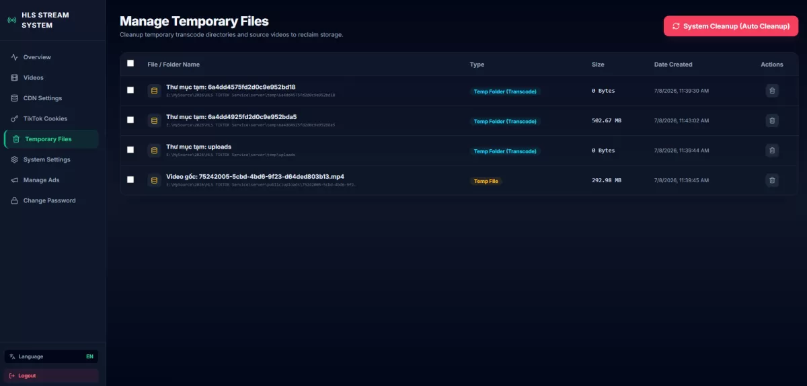Open the Change Password page
Screen dimensions: 807x386
[x=51, y=201]
